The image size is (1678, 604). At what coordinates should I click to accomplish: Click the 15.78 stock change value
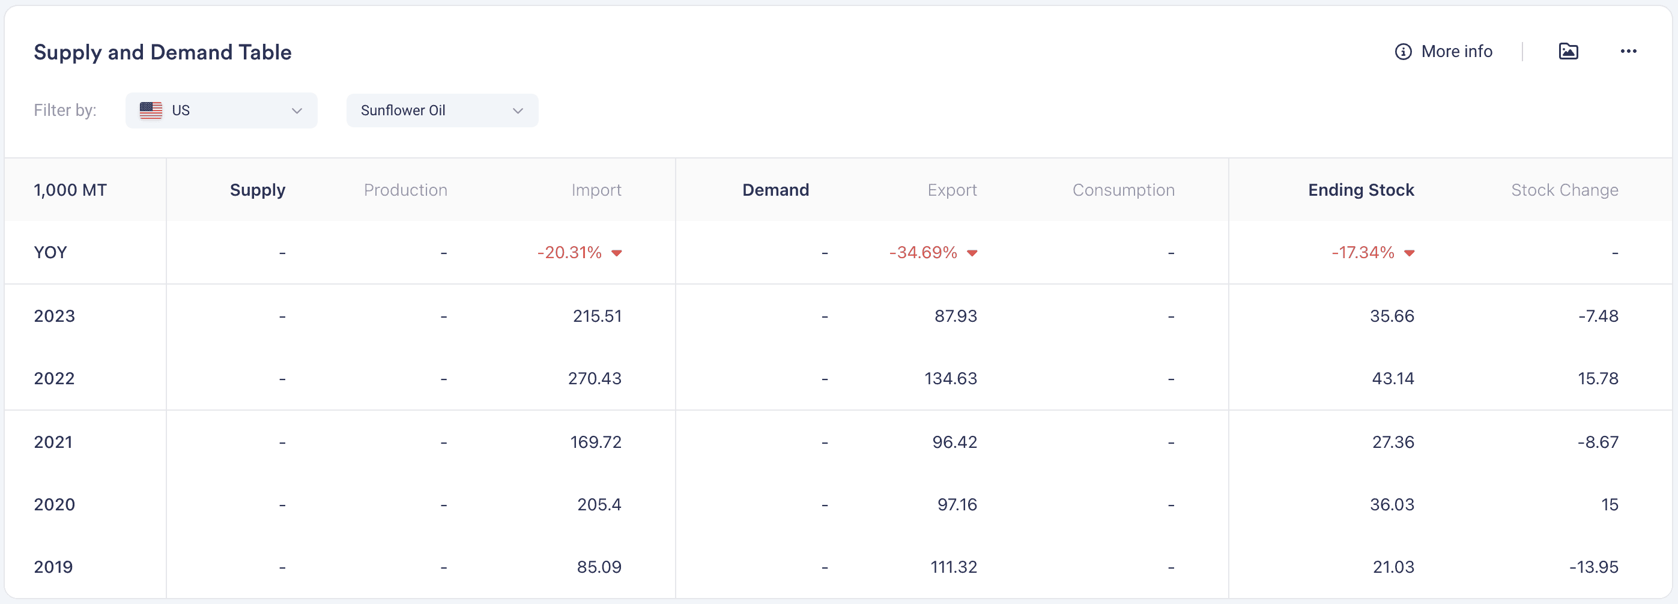1598,378
